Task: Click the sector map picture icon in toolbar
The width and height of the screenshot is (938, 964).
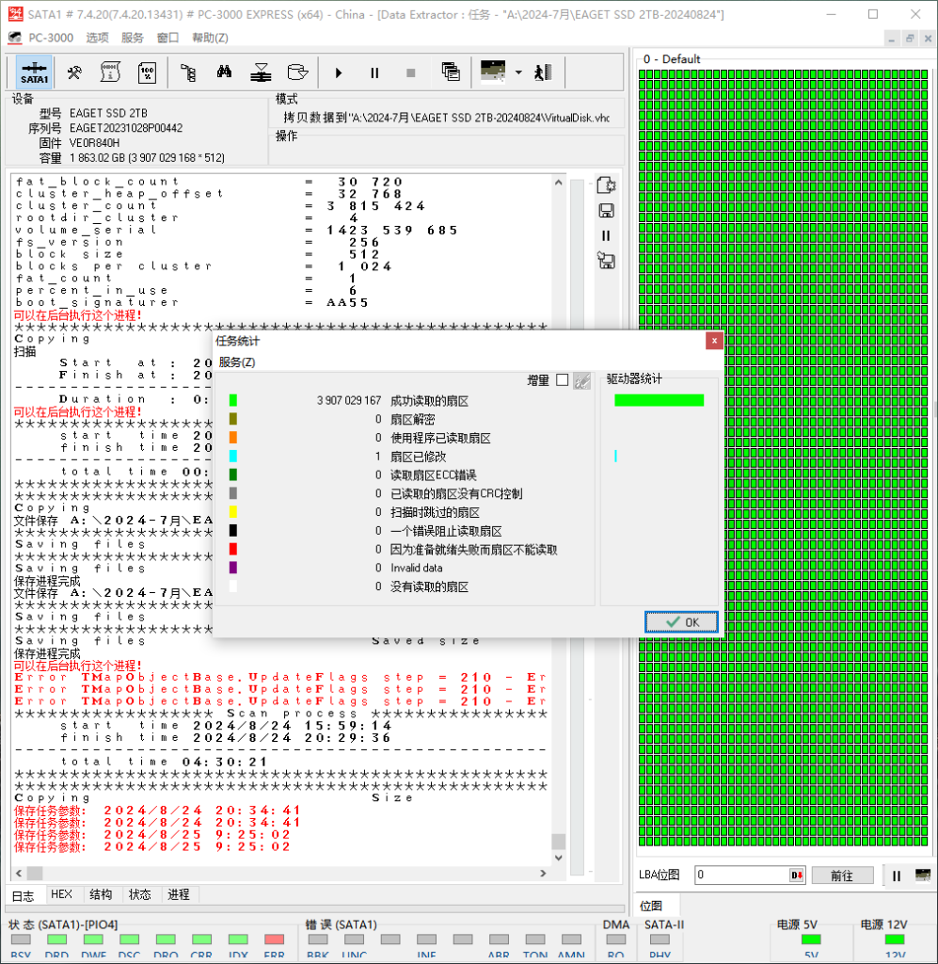Action: click(493, 72)
